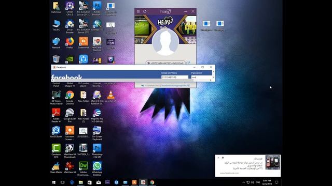Open the Action Center notifications icon
Image resolution: width=332 pixels, height=186 pixels.
pyautogui.click(x=276, y=182)
